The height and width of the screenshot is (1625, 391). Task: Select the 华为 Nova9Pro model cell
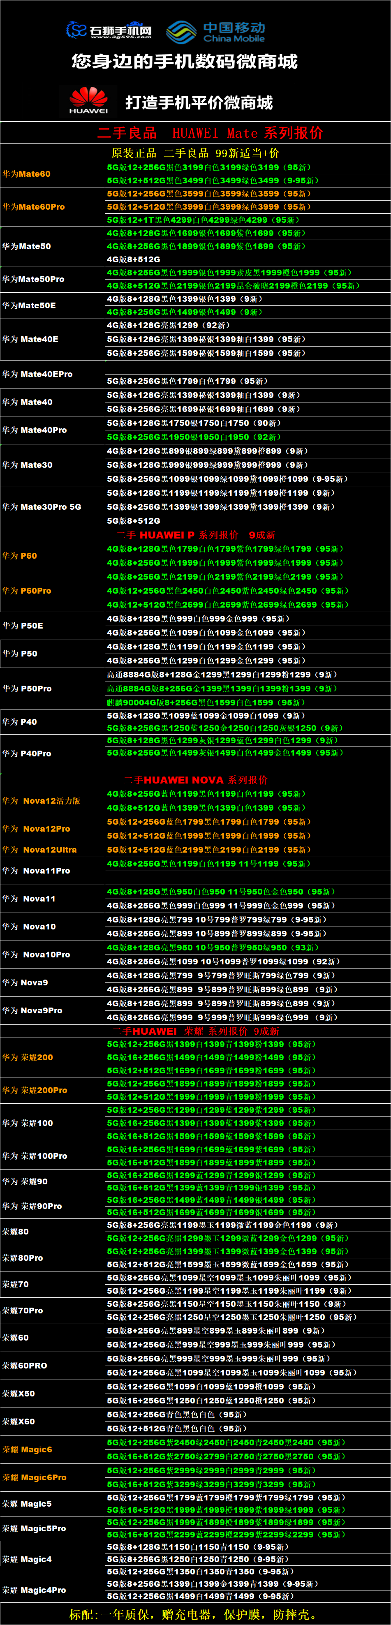[x=52, y=1010]
